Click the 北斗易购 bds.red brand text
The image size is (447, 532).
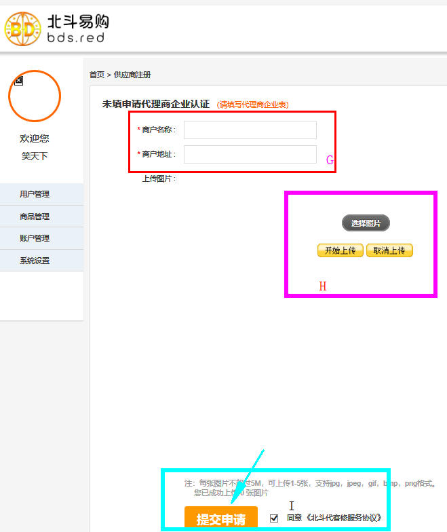tap(77, 29)
